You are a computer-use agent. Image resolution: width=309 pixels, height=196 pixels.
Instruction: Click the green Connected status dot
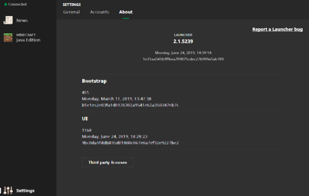[6, 4]
